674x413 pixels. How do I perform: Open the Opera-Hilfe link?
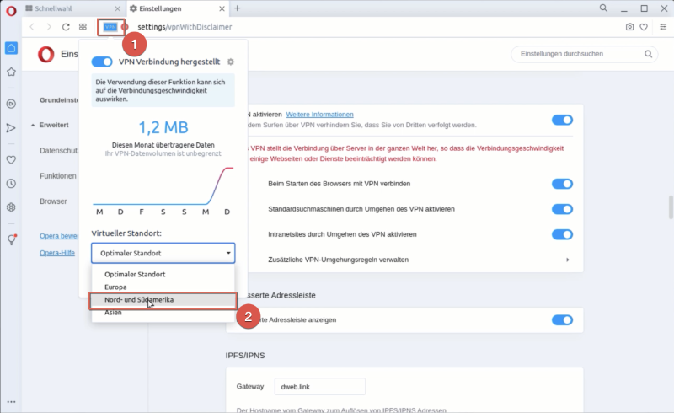[x=57, y=253]
